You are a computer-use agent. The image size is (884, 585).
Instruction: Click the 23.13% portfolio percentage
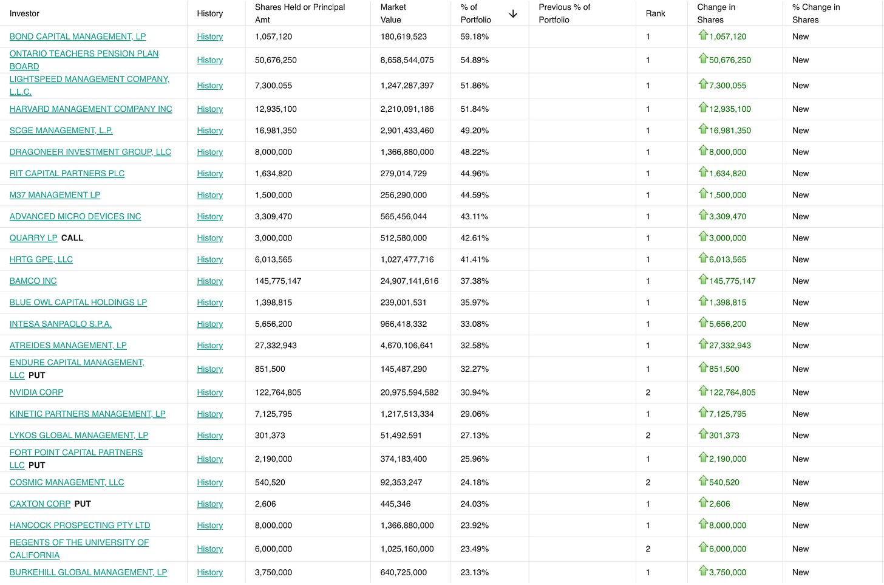(x=475, y=572)
